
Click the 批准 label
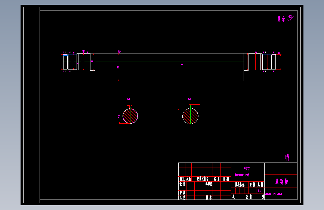click(x=209, y=197)
